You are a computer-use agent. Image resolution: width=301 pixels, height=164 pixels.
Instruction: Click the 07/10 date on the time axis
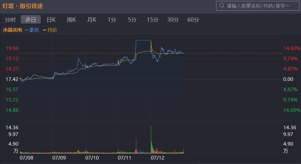tap(92, 158)
